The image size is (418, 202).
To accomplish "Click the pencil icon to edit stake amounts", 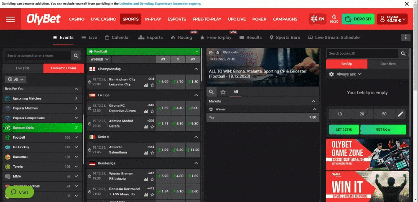I will [400, 114].
